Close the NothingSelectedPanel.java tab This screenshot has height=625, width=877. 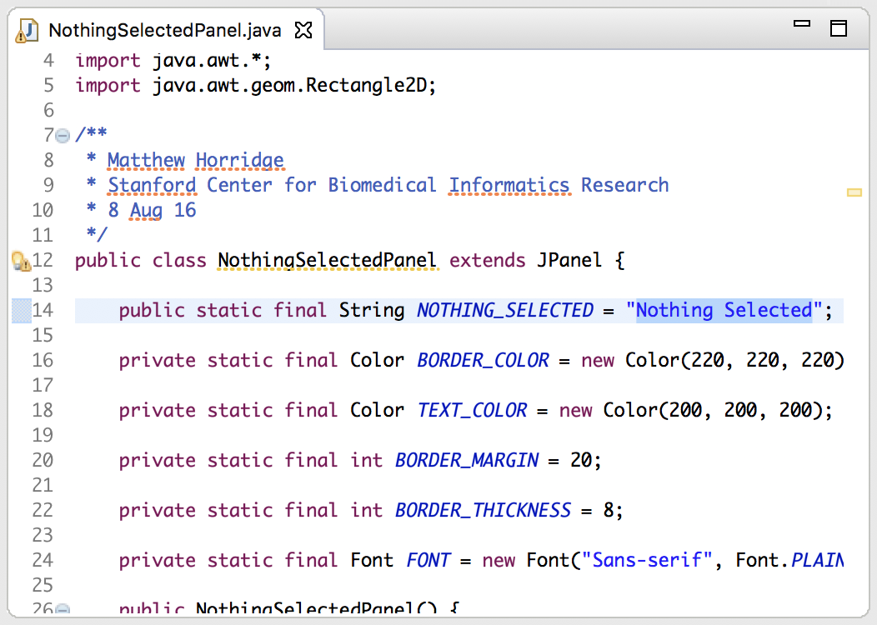coord(303,30)
